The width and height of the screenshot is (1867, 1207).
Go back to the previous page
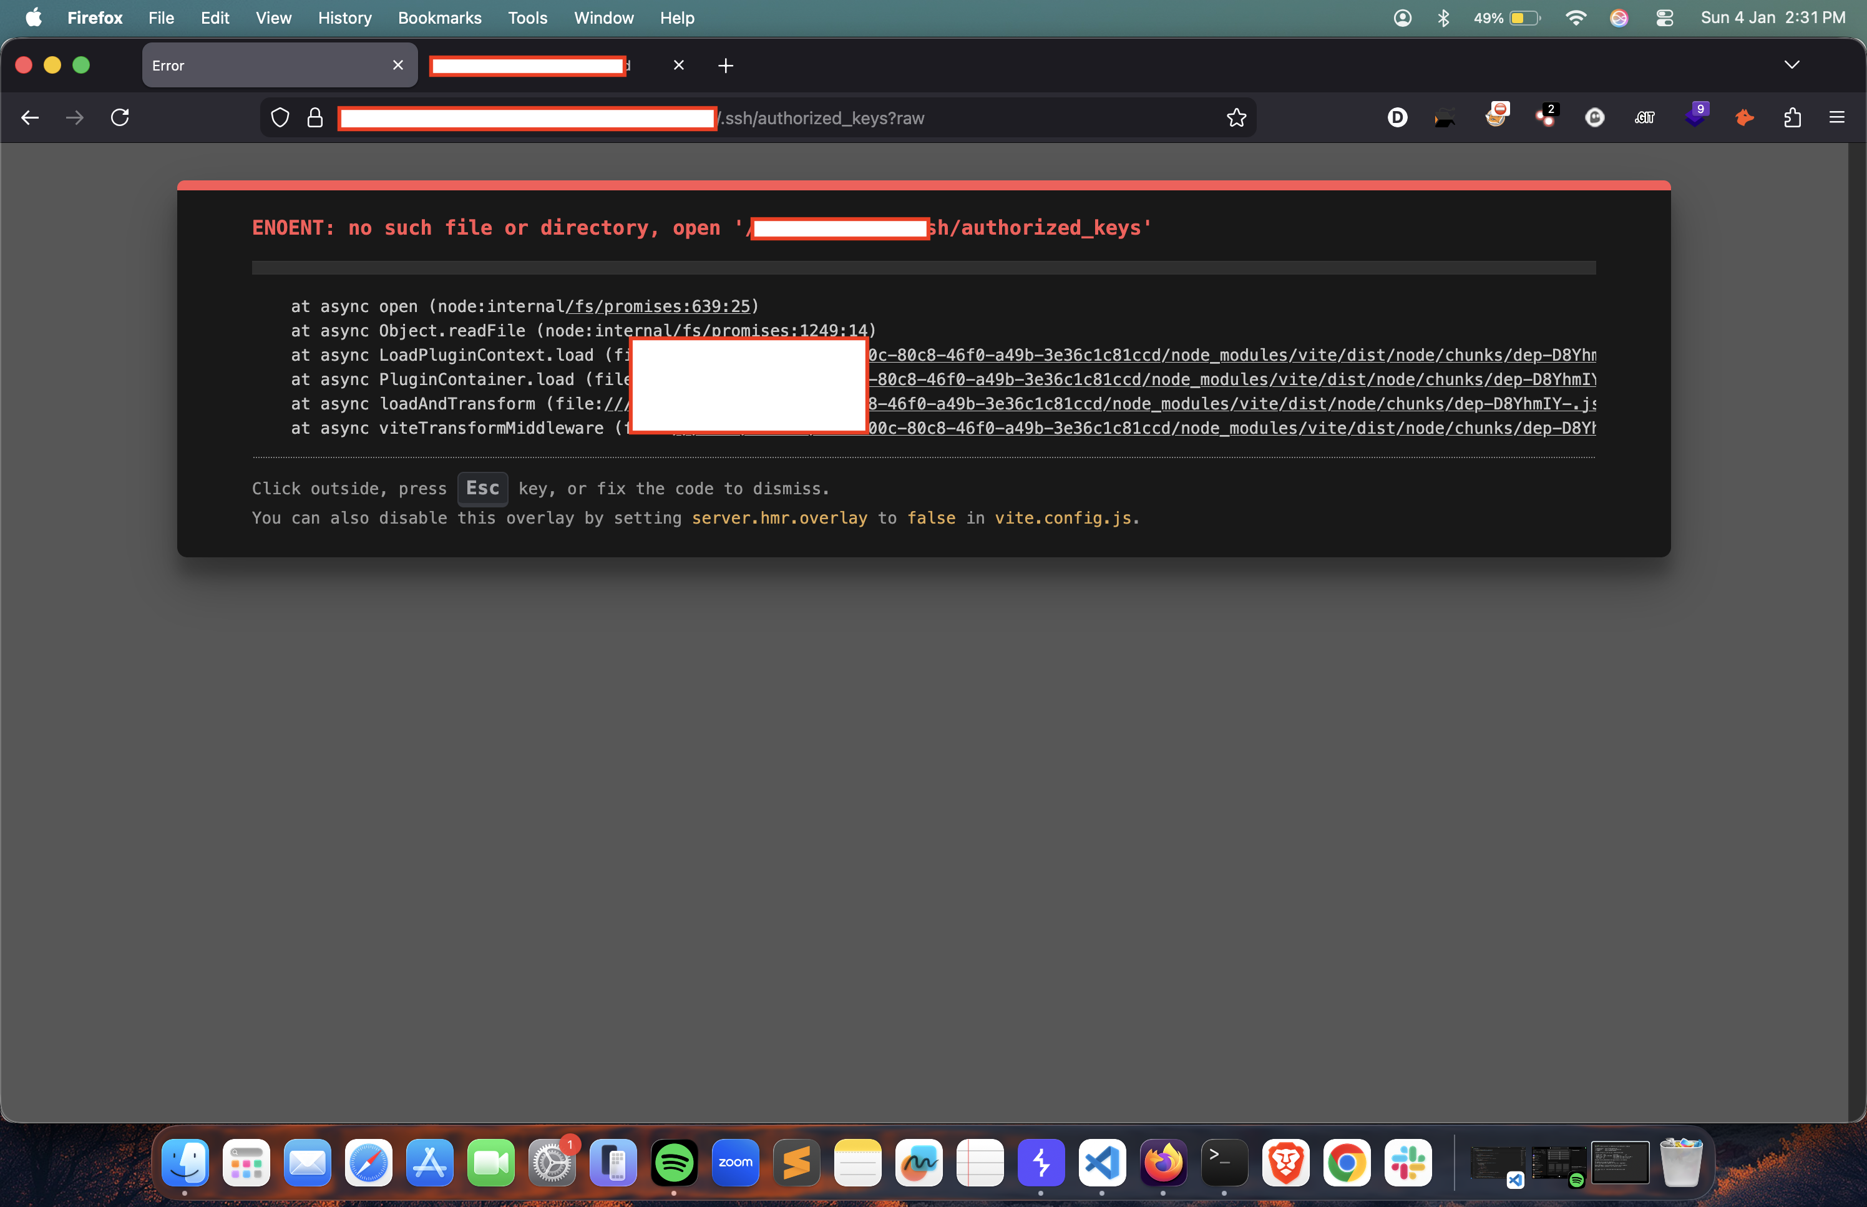click(30, 117)
